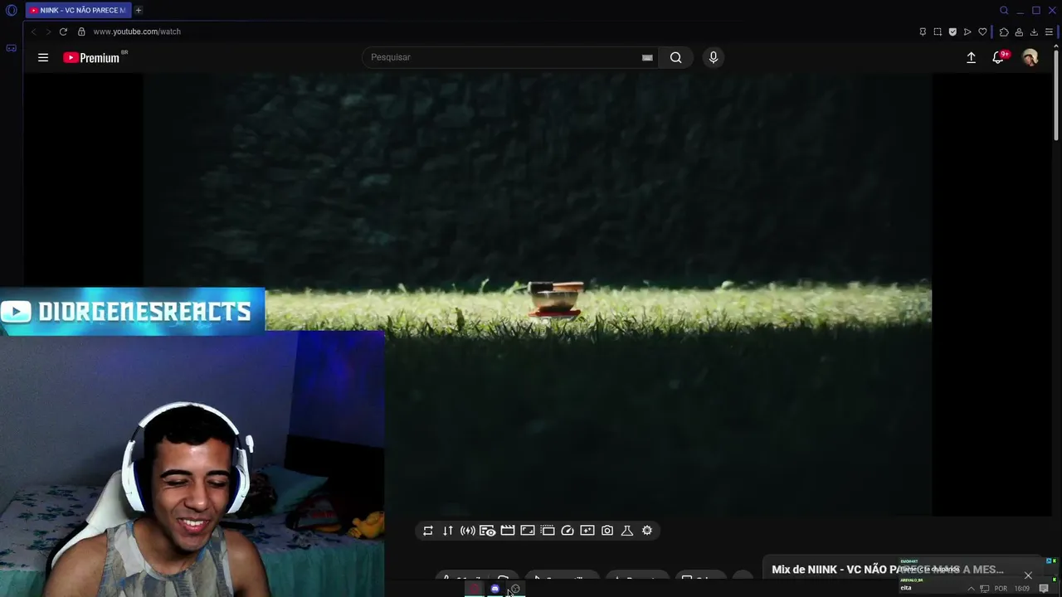Take a video screenshot with camera icon
This screenshot has width=1062, height=597.
point(607,531)
